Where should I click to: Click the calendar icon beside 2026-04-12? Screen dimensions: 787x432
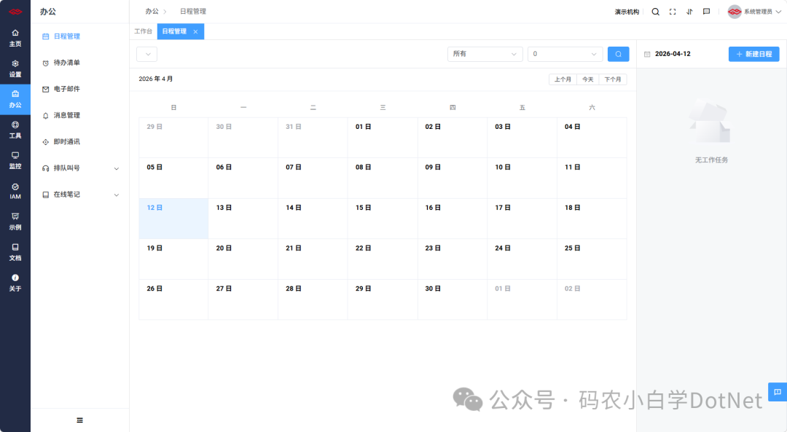pyautogui.click(x=647, y=54)
